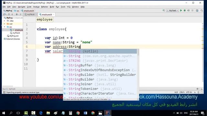Click MyProj breadcrumb in the navigation bar

point(8,11)
